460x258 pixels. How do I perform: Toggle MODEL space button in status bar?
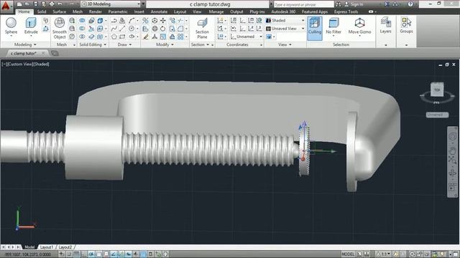pyautogui.click(x=348, y=254)
